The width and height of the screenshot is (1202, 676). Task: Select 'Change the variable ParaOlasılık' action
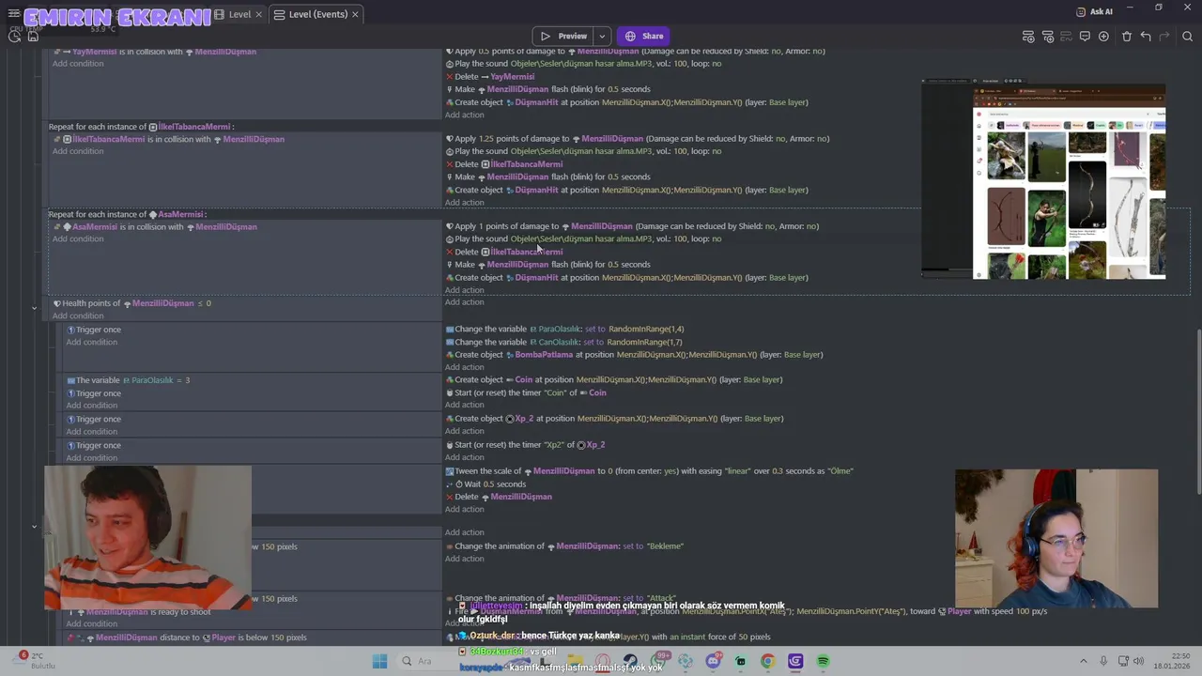click(x=564, y=330)
